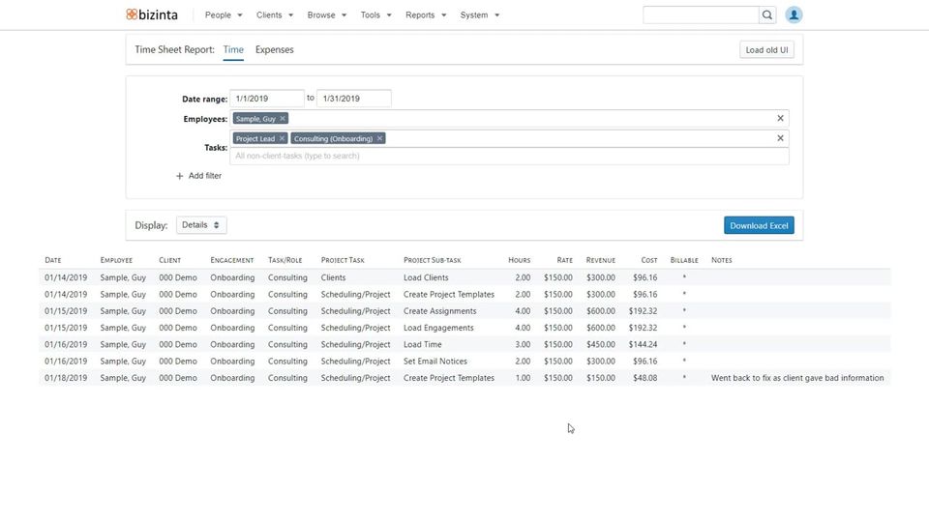Click the note about client bad information

point(797,378)
